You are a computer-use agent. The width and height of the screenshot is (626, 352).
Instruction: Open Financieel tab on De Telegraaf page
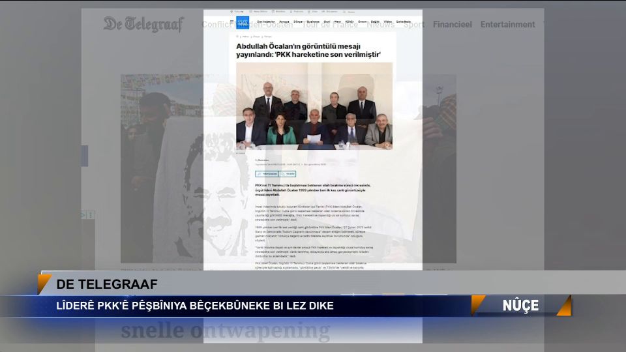453,24
